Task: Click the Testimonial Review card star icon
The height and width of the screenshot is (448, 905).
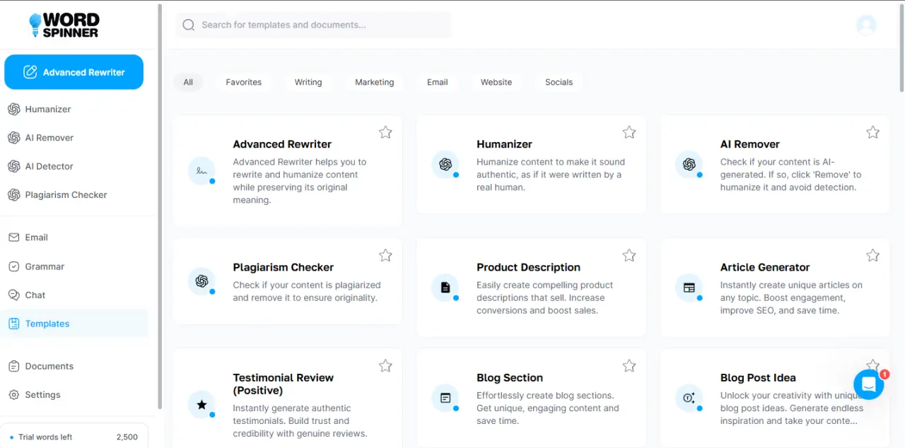Action: [x=202, y=404]
